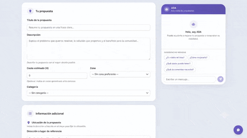Click the Tu propuesta section heading
Screen dimensions: 247x138
point(44,11)
